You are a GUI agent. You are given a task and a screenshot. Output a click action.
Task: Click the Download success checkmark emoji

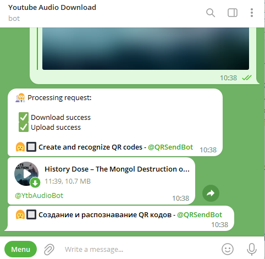point(24,117)
